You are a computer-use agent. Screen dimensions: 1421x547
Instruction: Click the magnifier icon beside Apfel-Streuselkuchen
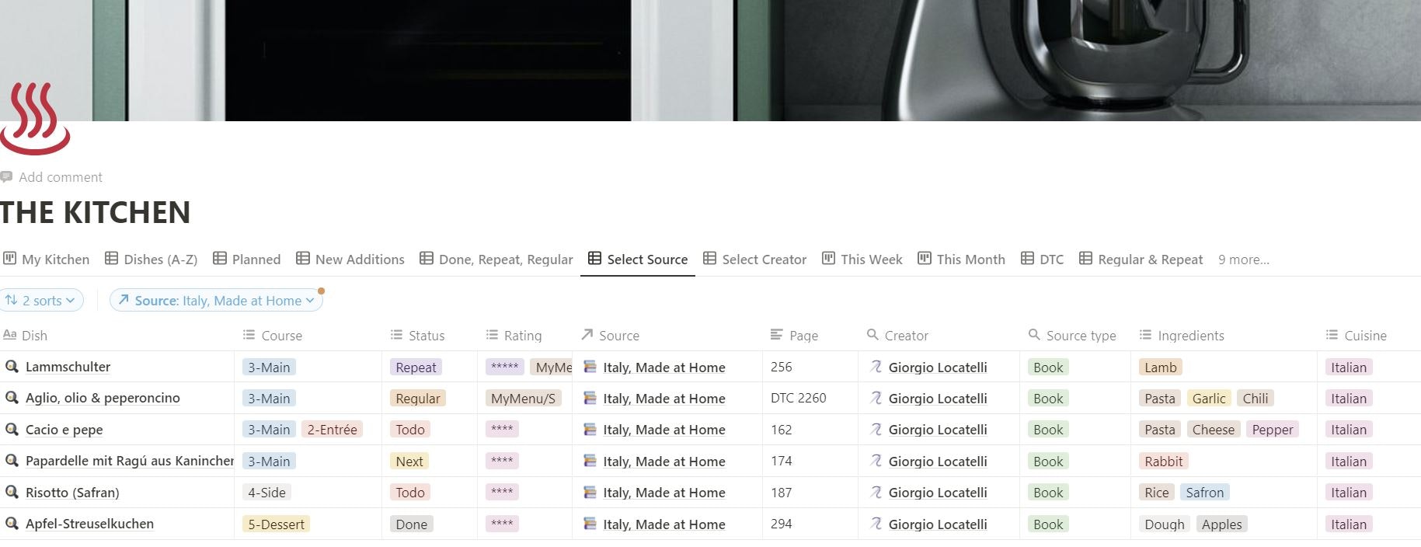pyautogui.click(x=12, y=524)
